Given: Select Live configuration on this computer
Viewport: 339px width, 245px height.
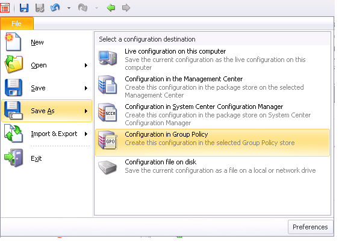Looking at the screenshot, I should [x=213, y=59].
